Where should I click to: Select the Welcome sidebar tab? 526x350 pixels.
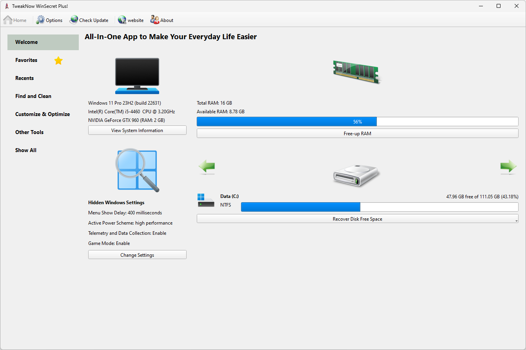coord(43,42)
